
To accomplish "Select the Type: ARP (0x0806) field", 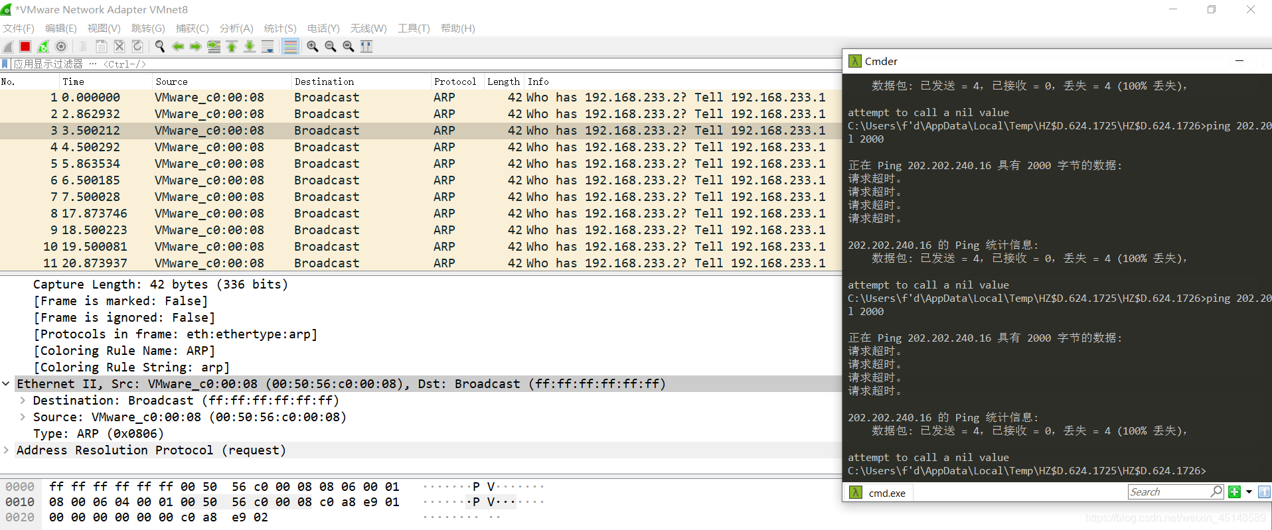I will point(98,434).
